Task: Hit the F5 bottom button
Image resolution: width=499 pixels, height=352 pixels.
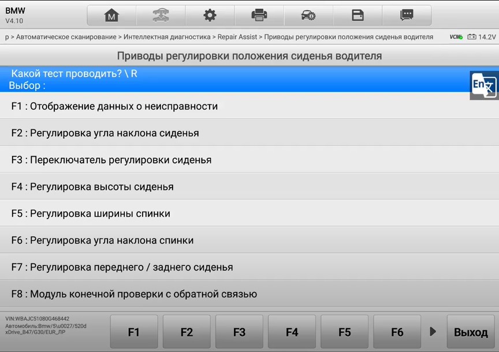Action: click(344, 332)
